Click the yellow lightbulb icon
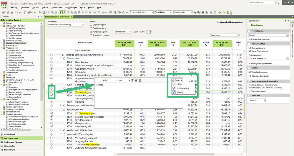 click(224, 12)
